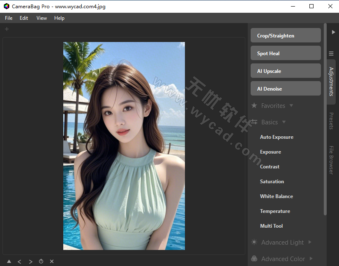339x266 pixels.
Task: Click the plus icon to add a new image
Action: coord(7,29)
